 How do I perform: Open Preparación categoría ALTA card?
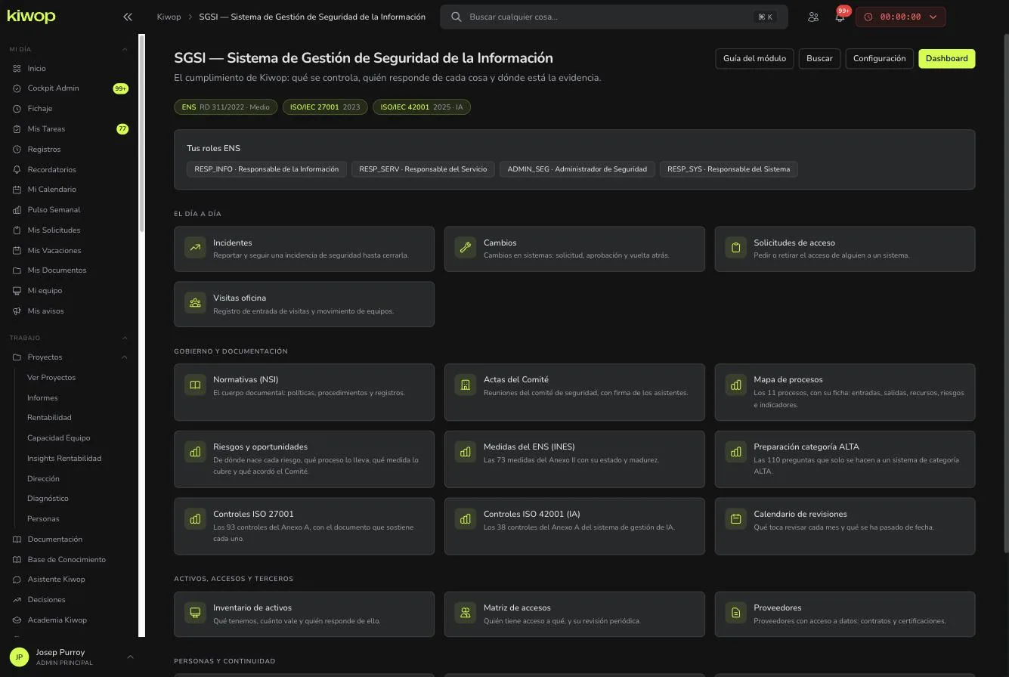pyautogui.click(x=845, y=459)
